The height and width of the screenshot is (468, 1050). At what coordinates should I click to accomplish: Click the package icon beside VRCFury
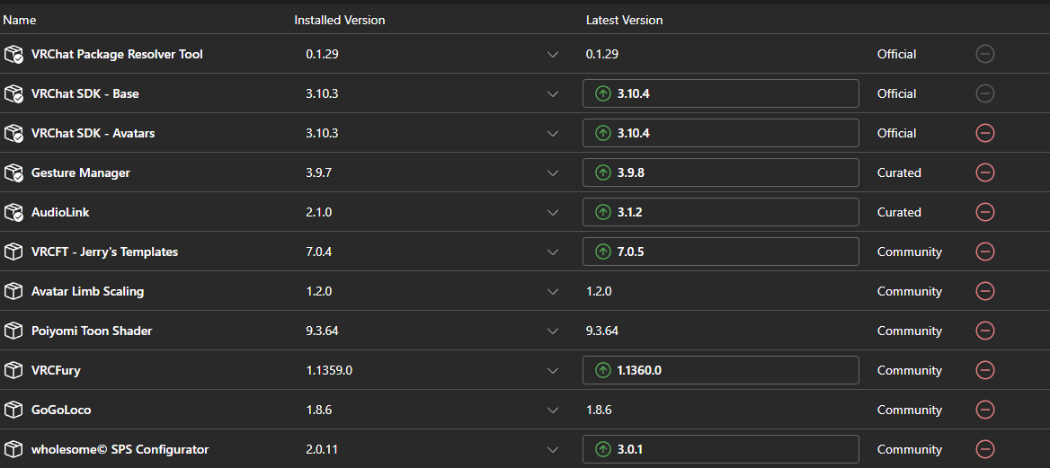click(x=13, y=370)
